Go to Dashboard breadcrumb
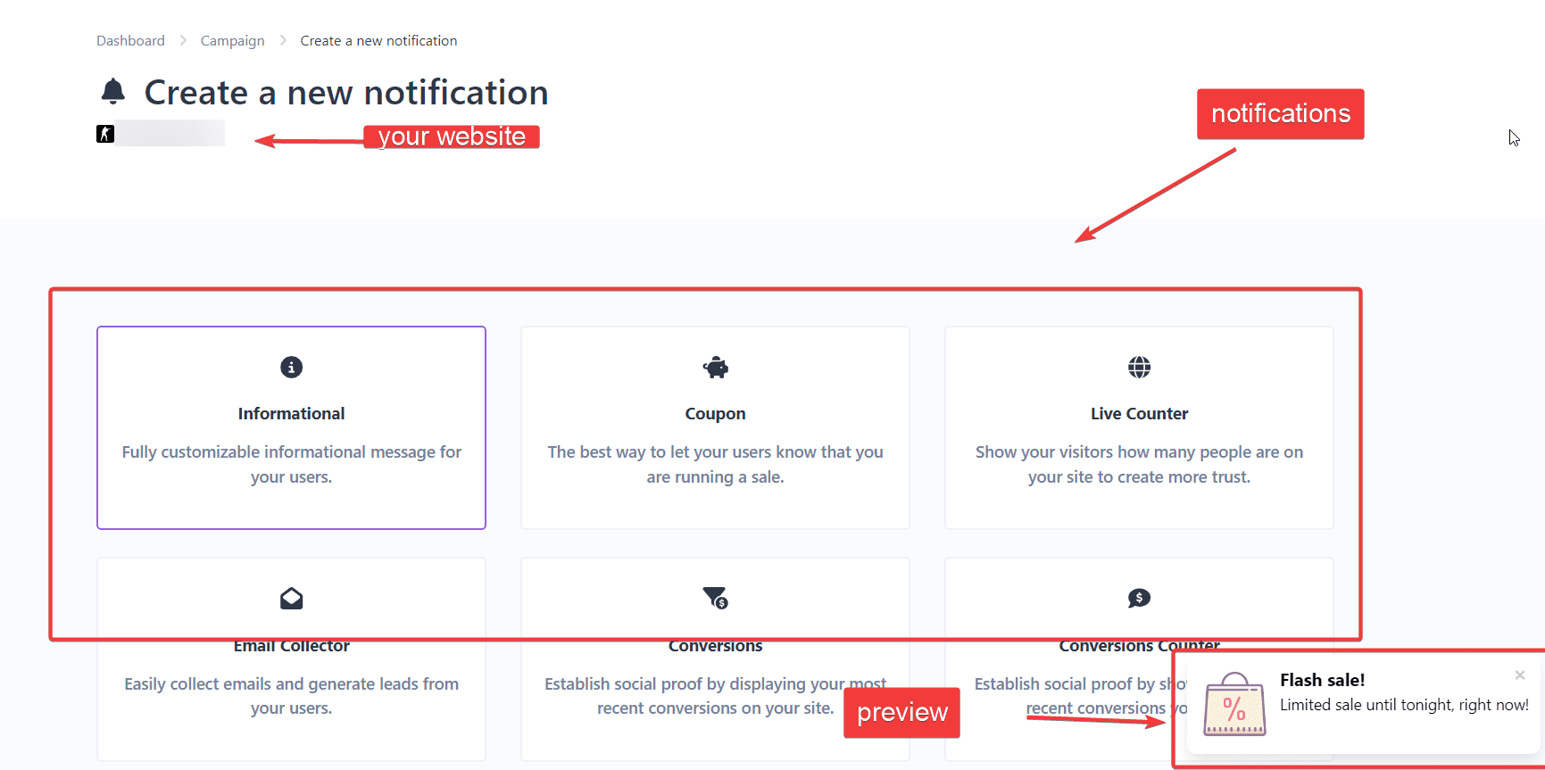This screenshot has width=1545, height=770. [x=130, y=41]
